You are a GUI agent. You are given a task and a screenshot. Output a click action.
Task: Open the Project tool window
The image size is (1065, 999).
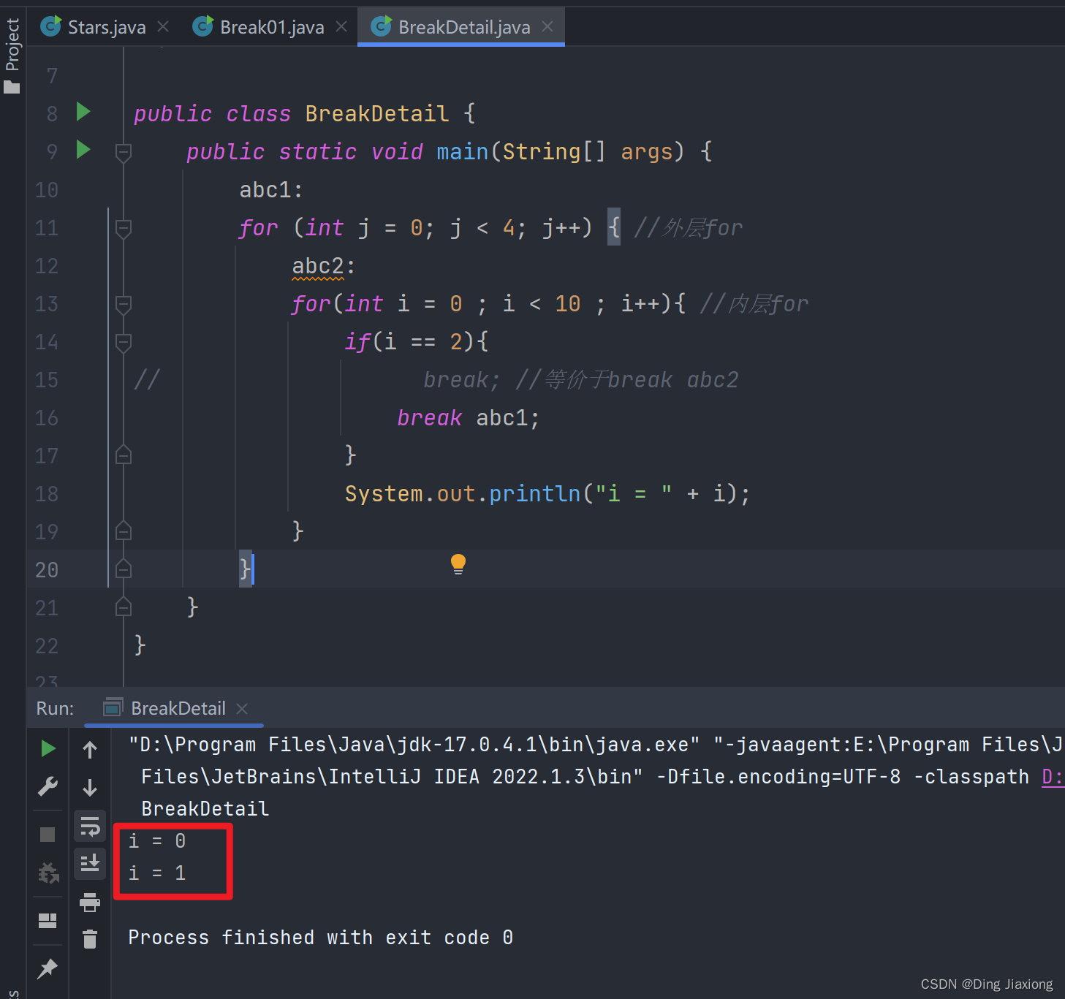tap(12, 56)
